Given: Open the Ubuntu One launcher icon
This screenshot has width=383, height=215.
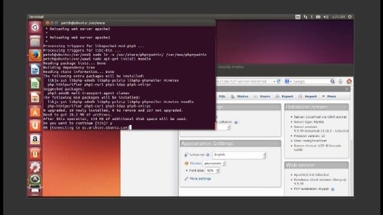Looking at the screenshot, I should [x=35, y=125].
